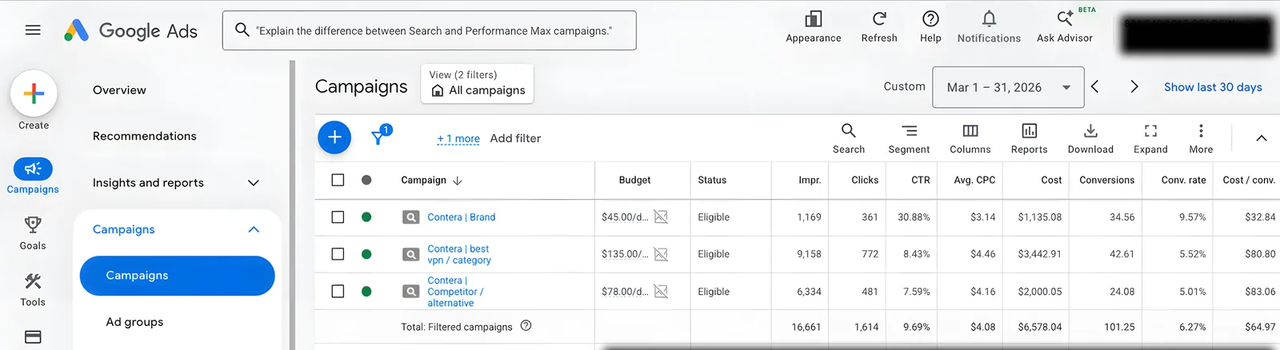Open Overview in navigation

point(119,90)
